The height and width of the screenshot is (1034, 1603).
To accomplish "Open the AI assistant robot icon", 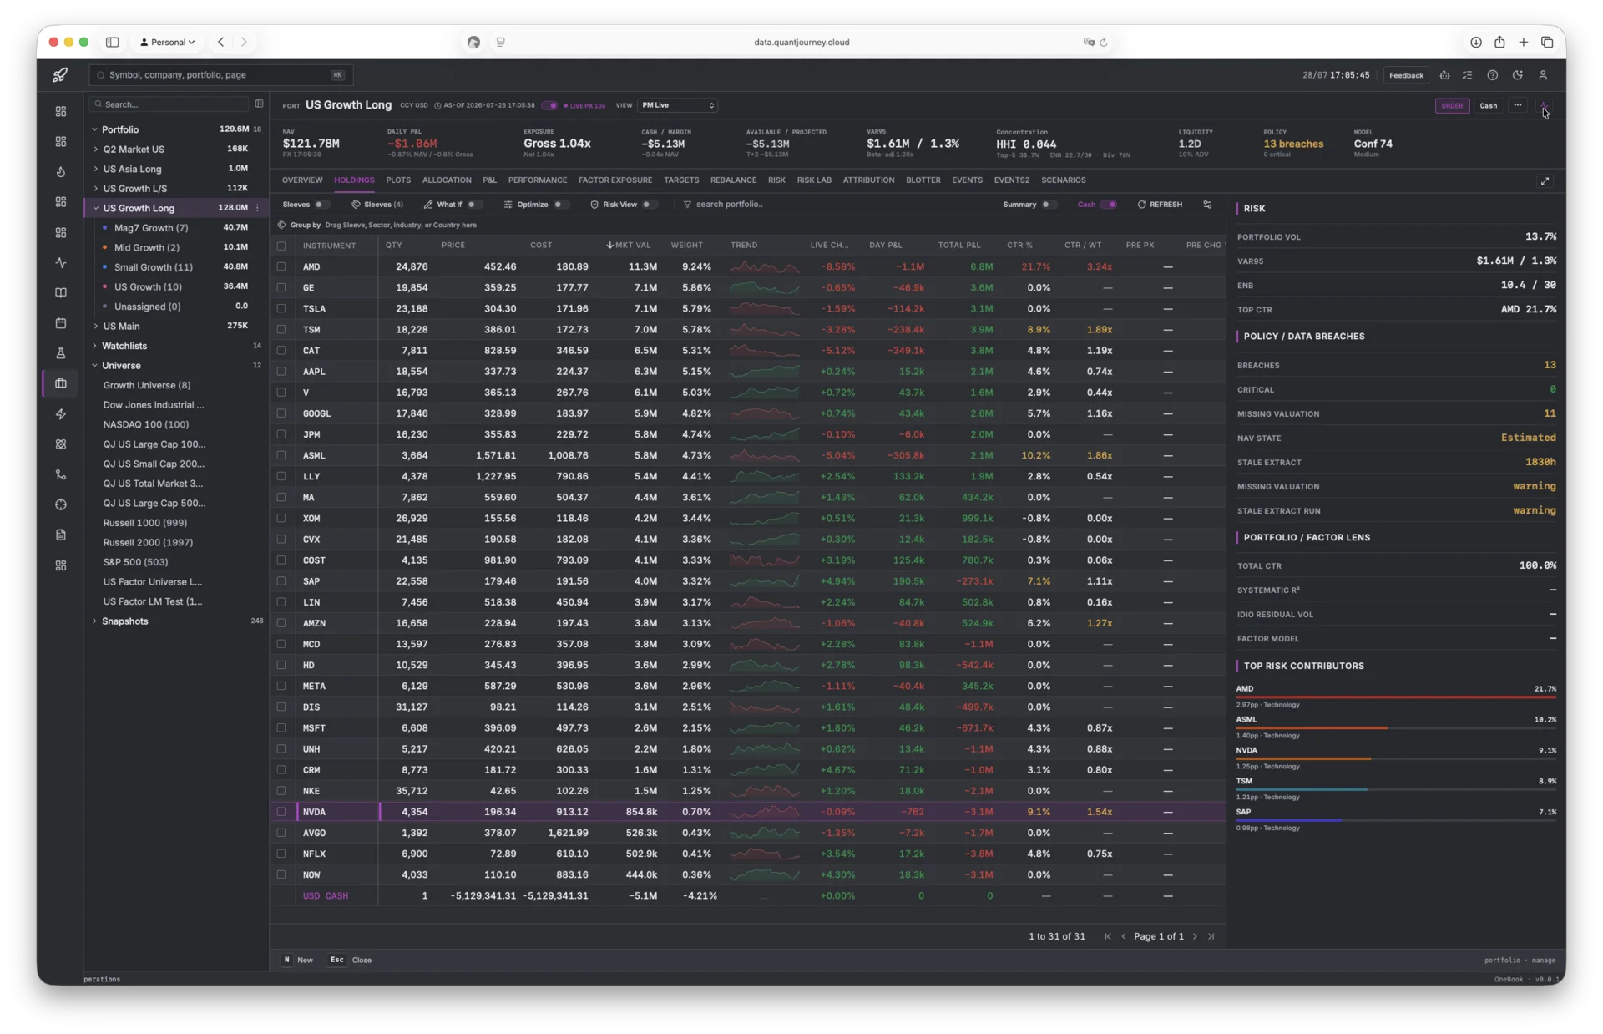I will 1444,75.
